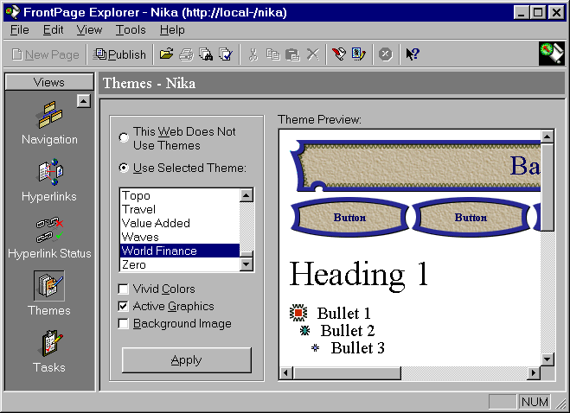Click Heading 1 preview text
This screenshot has width=570, height=413.
pyautogui.click(x=359, y=275)
